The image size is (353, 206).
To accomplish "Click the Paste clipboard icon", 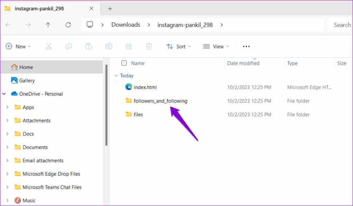I will click(89, 46).
